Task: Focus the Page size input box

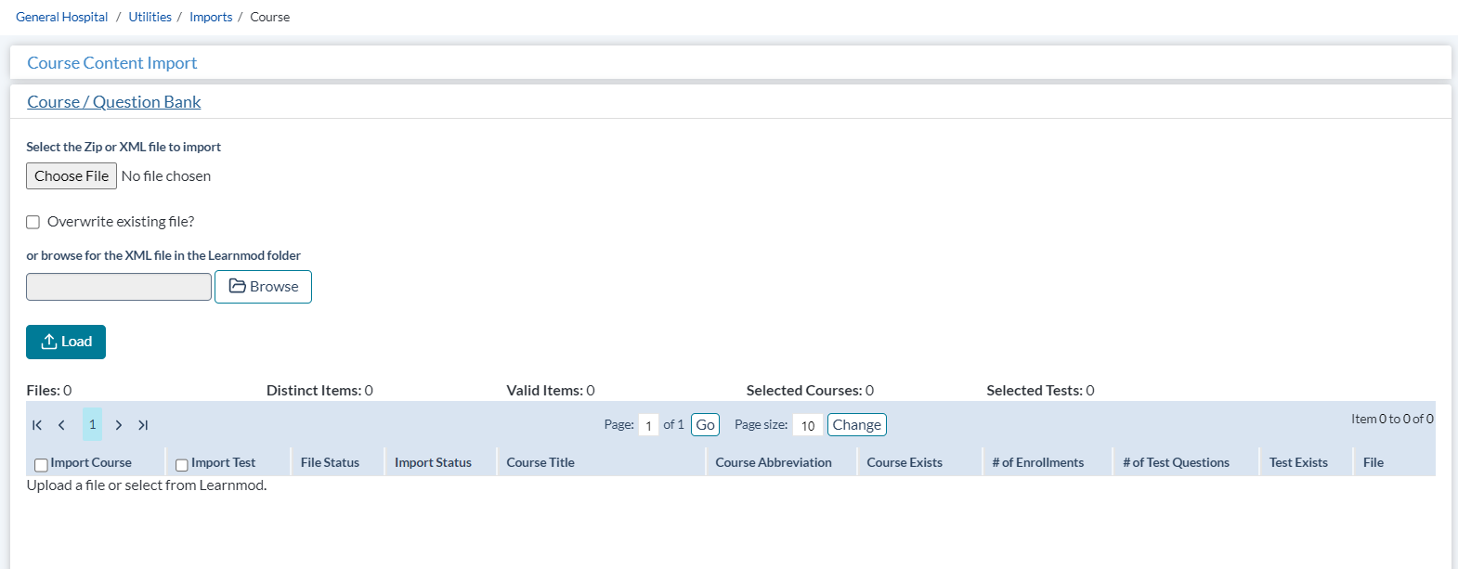Action: coord(807,425)
